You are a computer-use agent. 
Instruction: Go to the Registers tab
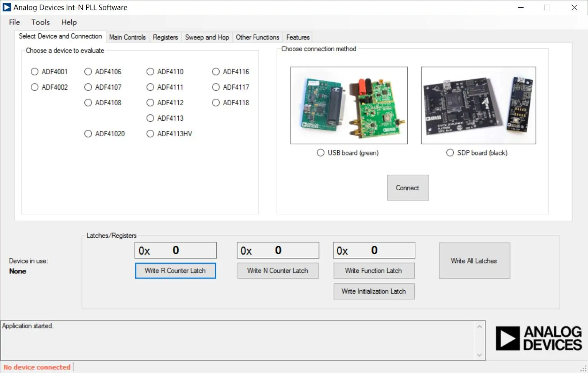point(165,37)
